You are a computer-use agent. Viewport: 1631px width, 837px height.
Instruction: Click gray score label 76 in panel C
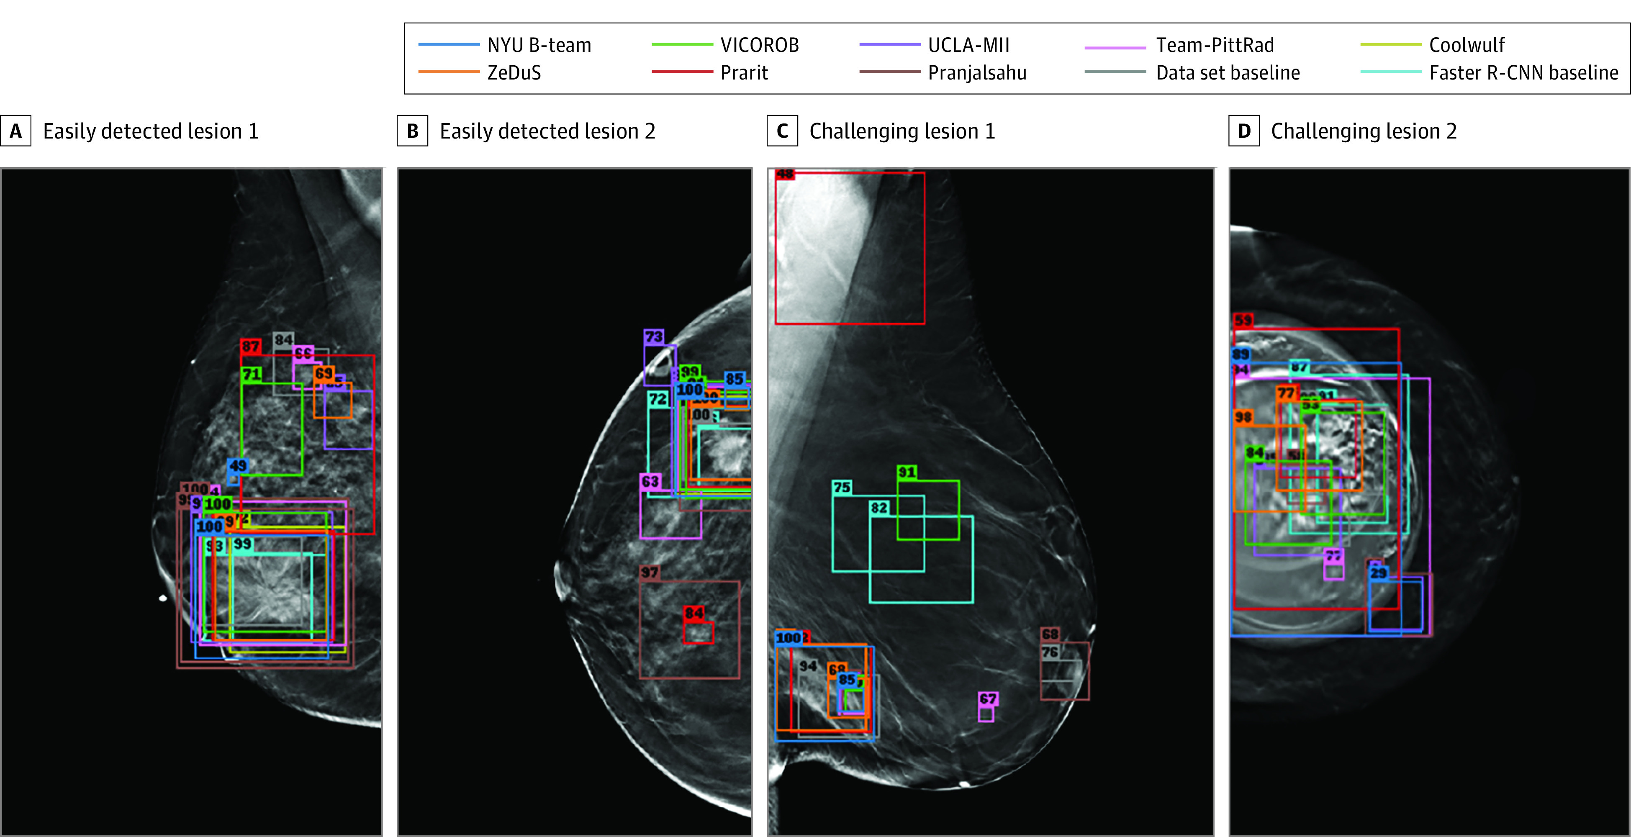(1051, 652)
